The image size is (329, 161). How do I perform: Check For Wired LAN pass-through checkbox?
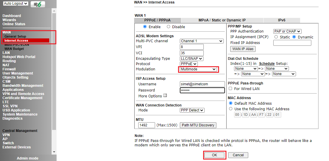tap(231, 89)
